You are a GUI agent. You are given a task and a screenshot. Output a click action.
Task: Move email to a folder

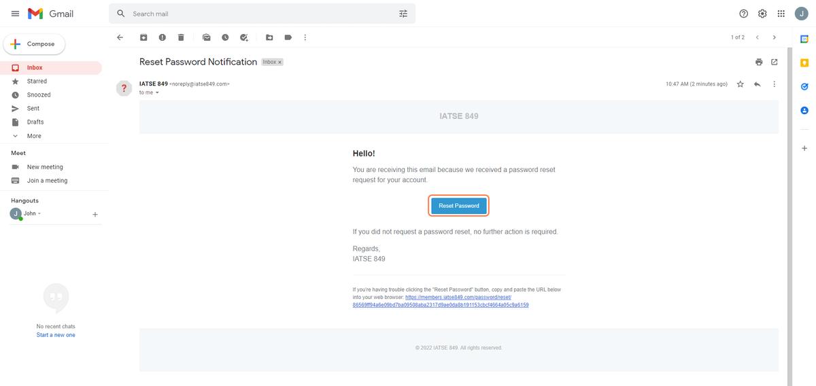click(269, 37)
